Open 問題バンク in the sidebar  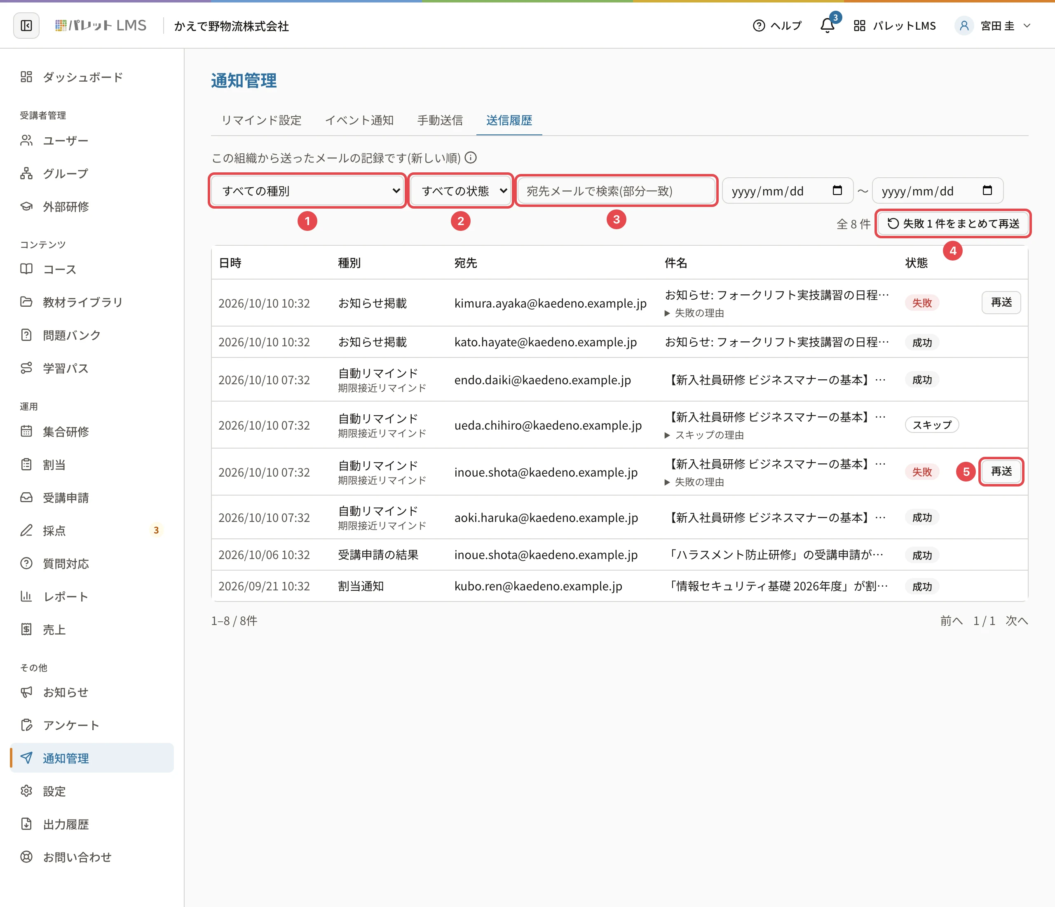point(91,335)
